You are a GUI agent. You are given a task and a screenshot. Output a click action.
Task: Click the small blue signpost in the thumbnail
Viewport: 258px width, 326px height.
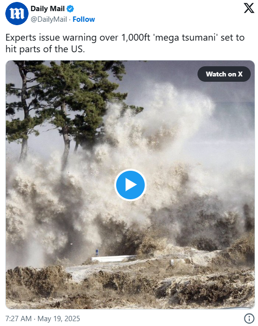(97, 252)
